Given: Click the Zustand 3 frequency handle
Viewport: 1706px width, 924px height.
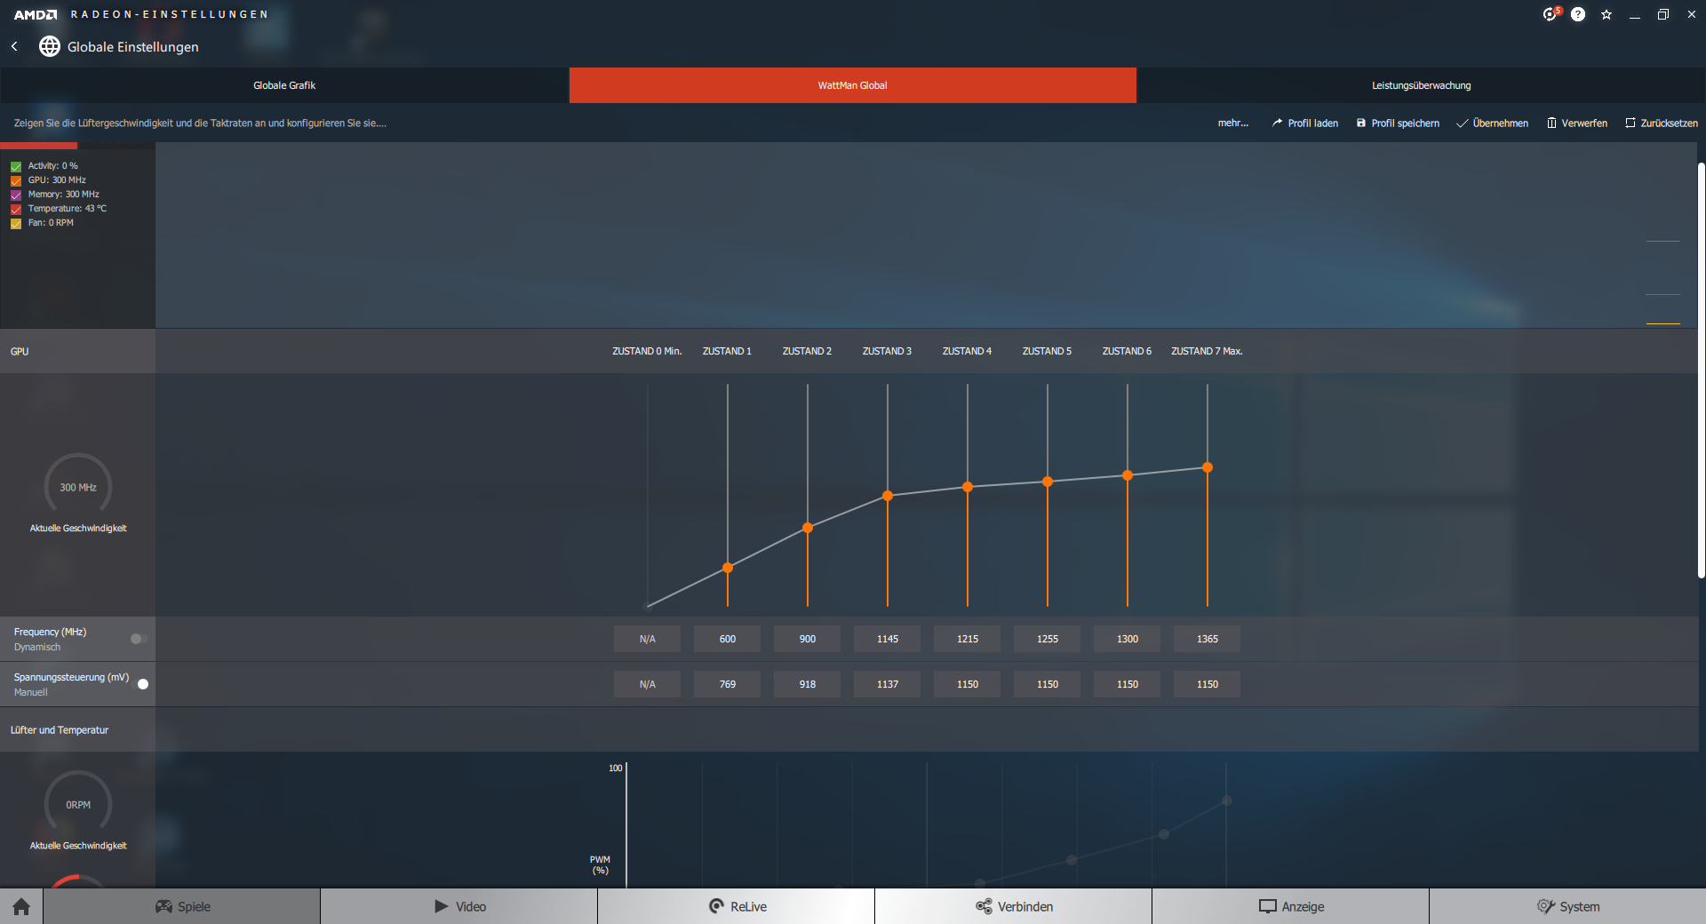Looking at the screenshot, I should coord(888,496).
